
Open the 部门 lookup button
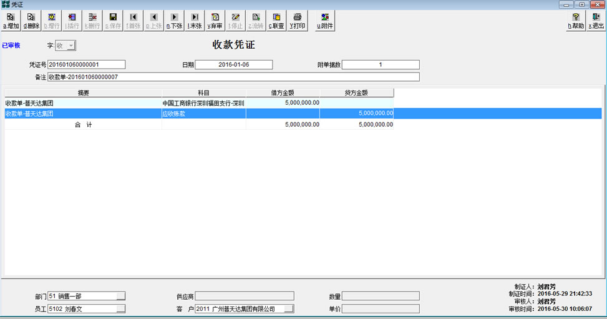[121, 296]
